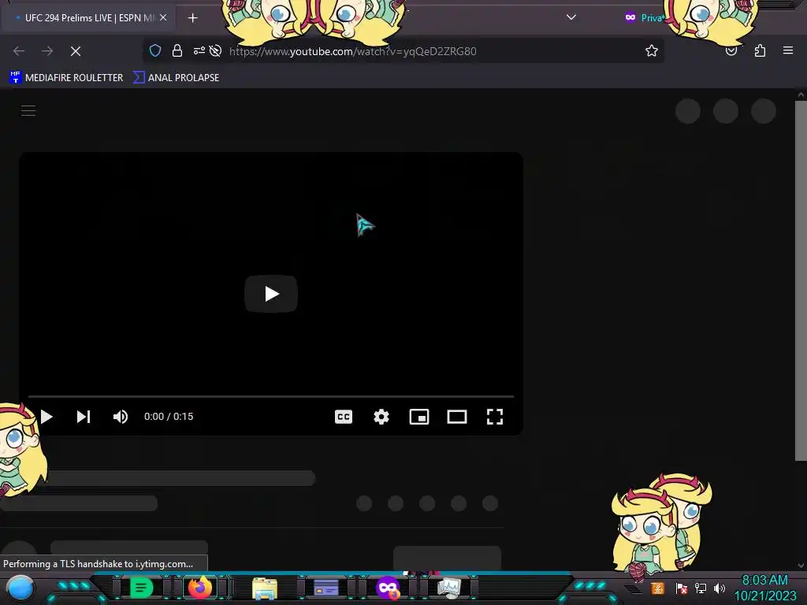Click the page vertical scrollbar
807x605 pixels.
pyautogui.click(x=801, y=280)
